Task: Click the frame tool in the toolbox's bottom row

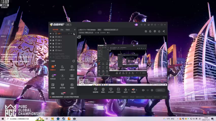Action: tap(53, 94)
